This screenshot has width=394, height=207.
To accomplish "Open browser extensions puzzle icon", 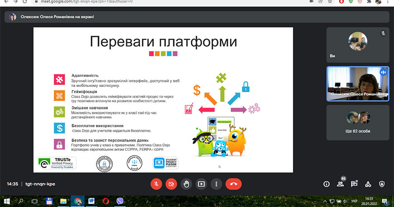I will coord(369,1).
